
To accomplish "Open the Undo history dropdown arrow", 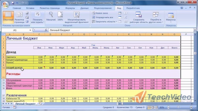I will click(x=20, y=3).
